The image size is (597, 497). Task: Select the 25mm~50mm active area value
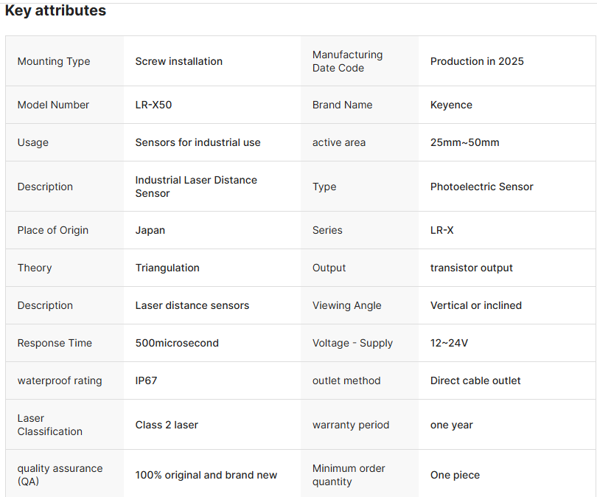(x=464, y=142)
